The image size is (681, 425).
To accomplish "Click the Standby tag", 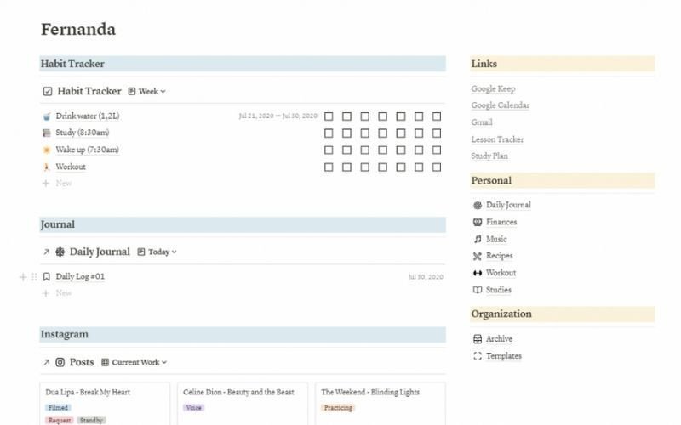I will pos(91,420).
